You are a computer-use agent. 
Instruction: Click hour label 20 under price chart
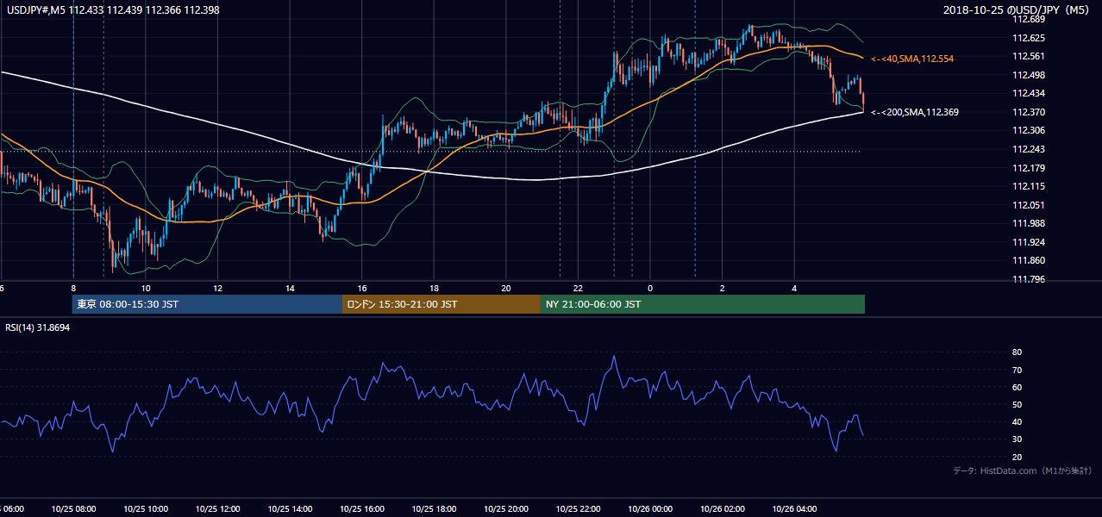tap(506, 288)
